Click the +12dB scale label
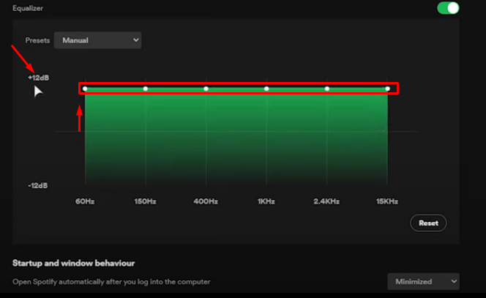 [x=39, y=78]
